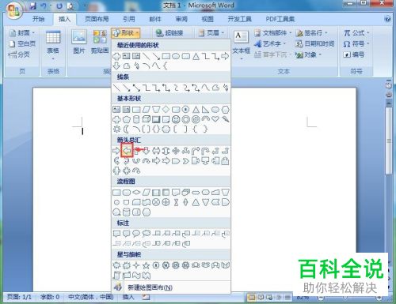
Task: Click the 中文(简体，中国) language indicator
Action: pyautogui.click(x=91, y=297)
